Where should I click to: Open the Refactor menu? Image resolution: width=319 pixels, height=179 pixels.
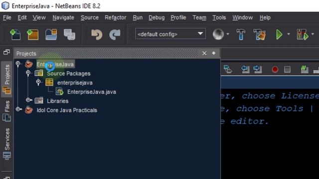coord(116,18)
